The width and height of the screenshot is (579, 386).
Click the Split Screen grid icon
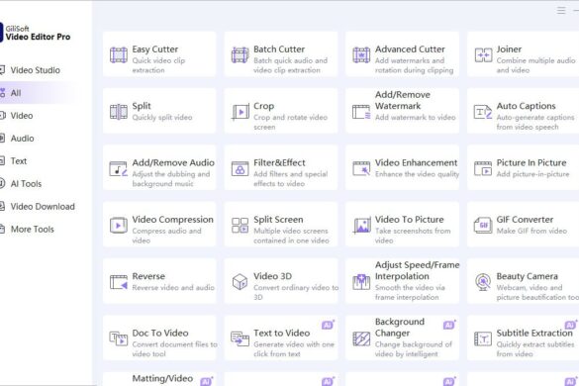[x=241, y=226]
